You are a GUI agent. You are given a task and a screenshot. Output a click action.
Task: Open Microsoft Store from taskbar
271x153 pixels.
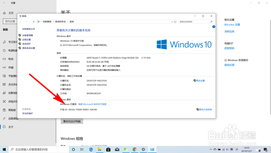(108, 149)
